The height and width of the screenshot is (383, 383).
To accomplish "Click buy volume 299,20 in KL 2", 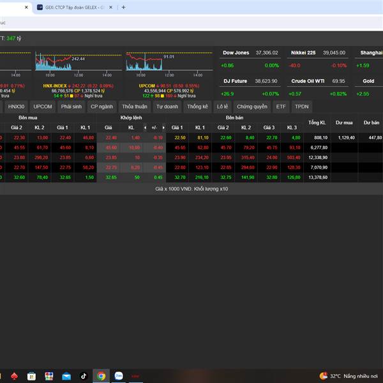I will coord(41,158).
